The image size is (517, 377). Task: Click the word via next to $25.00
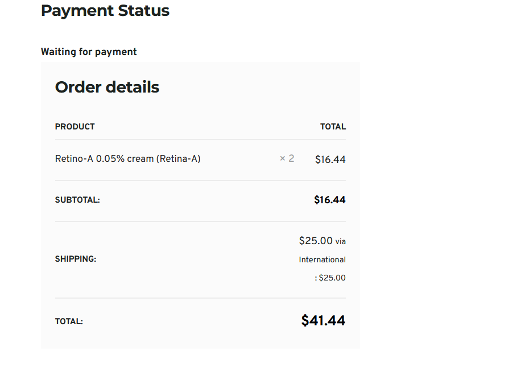(341, 242)
